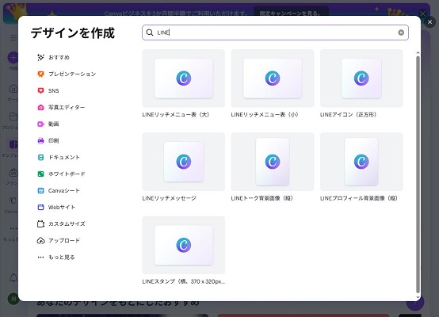
Task: Click the search magnifier icon
Action: point(150,32)
